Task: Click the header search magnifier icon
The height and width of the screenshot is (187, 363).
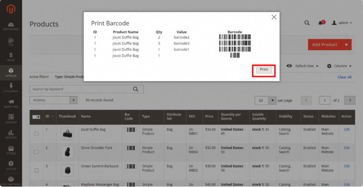Action: pos(307,23)
